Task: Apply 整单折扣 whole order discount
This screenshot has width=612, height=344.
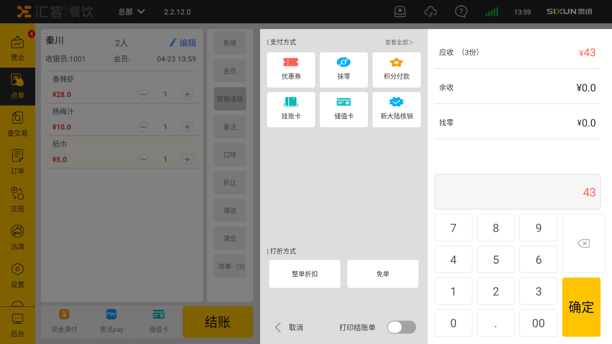Action: pos(305,274)
